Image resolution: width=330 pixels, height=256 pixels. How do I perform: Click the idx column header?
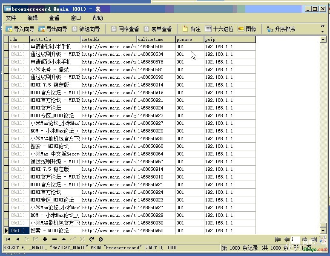19,39
